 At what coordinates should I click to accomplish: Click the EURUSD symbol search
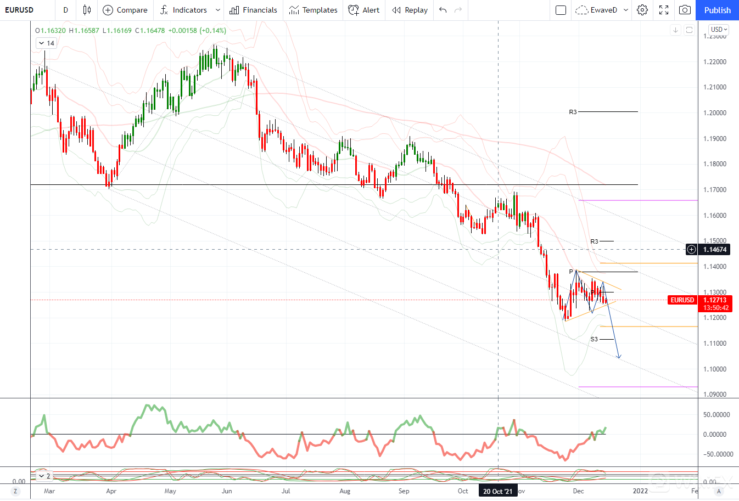coord(19,10)
